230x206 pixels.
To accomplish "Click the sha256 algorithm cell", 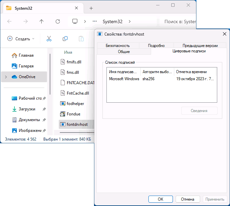I will click(x=148, y=79).
